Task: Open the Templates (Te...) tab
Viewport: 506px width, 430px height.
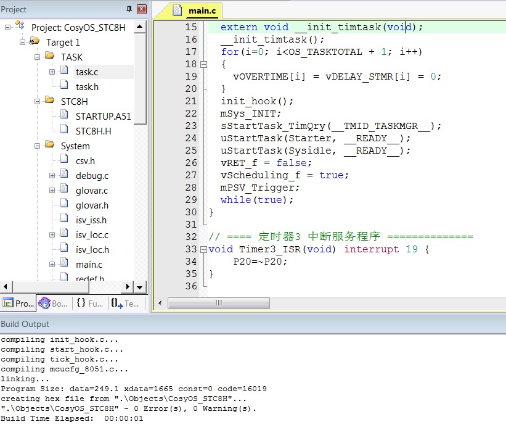Action: click(x=125, y=304)
